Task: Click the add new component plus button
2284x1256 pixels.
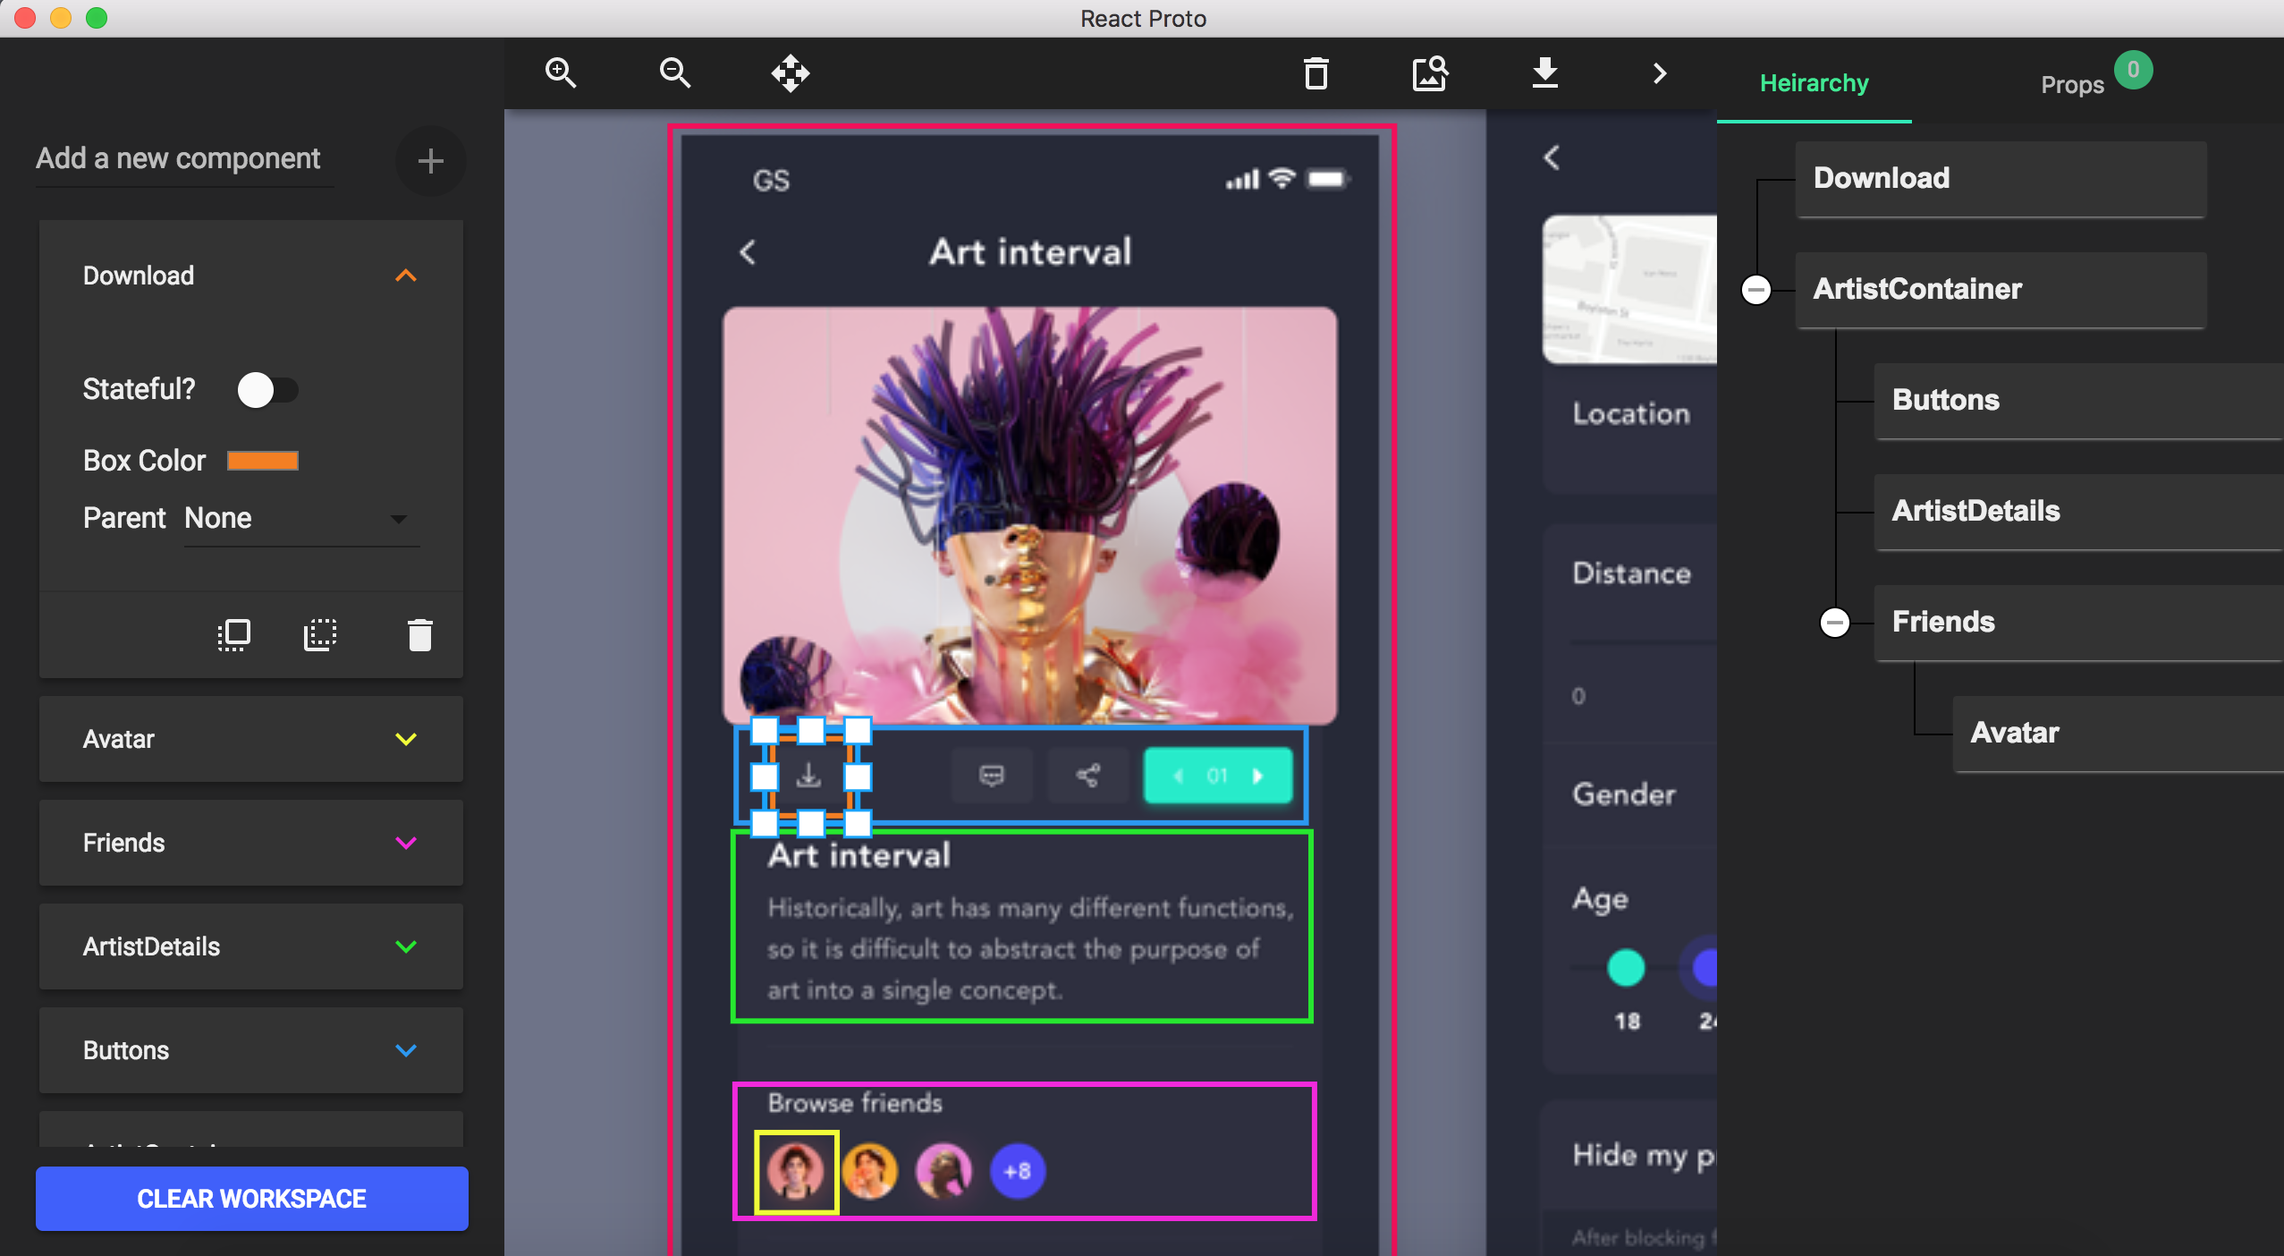Action: (x=431, y=161)
